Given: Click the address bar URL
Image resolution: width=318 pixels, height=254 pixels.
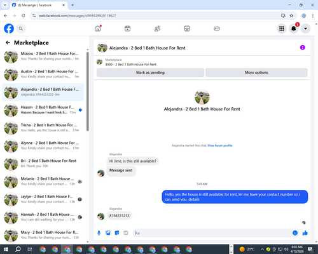Looking at the screenshot, I should [78, 16].
